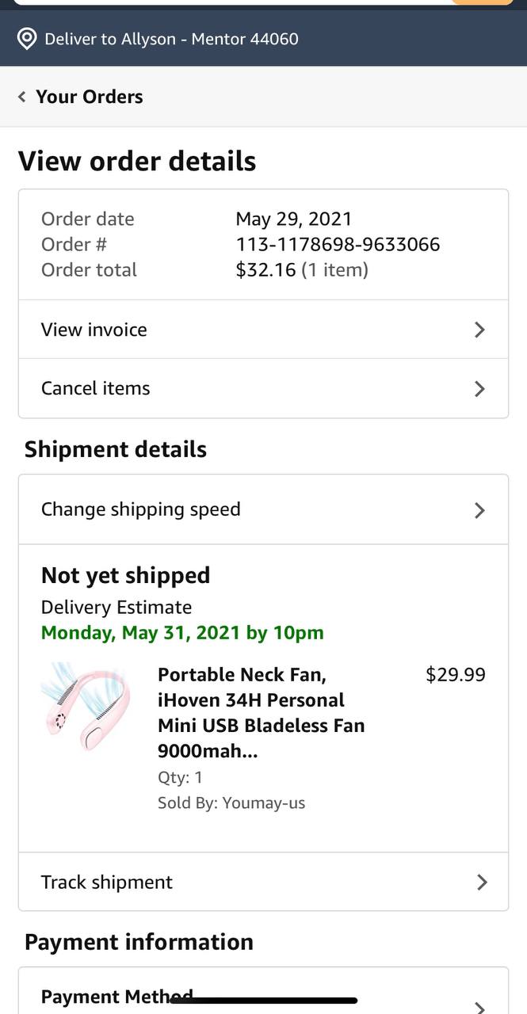
Task: Tap the location pin icon
Action: click(x=27, y=39)
